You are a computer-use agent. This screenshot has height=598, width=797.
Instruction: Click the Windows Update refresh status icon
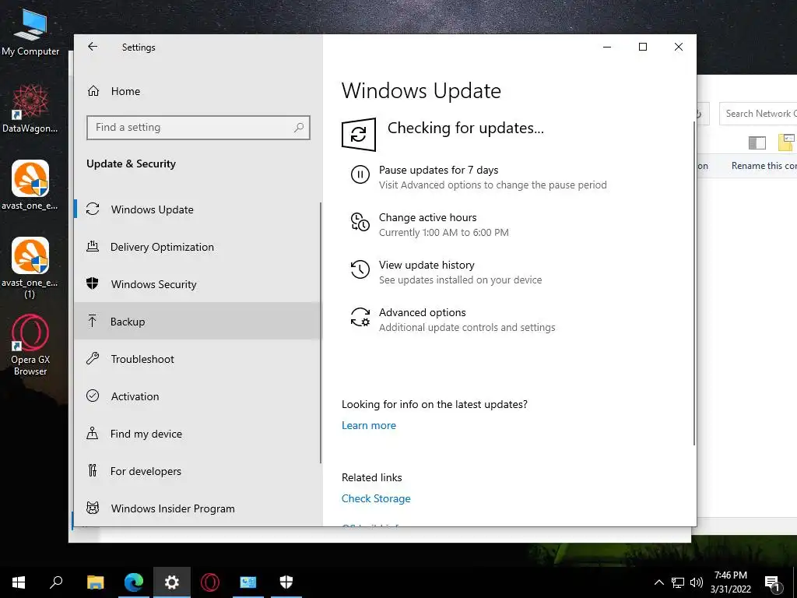click(x=358, y=134)
